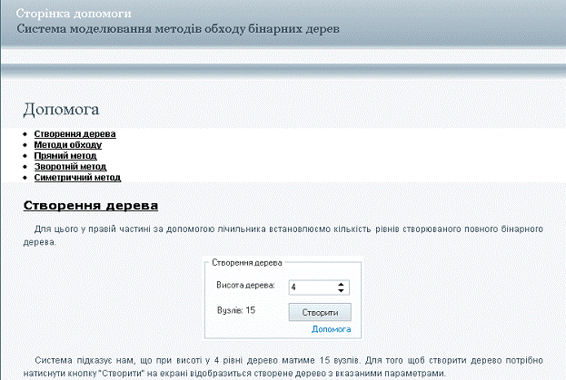The width and height of the screenshot is (566, 380).
Task: Jump to "Методи обходу" section link
Action: click(x=67, y=145)
